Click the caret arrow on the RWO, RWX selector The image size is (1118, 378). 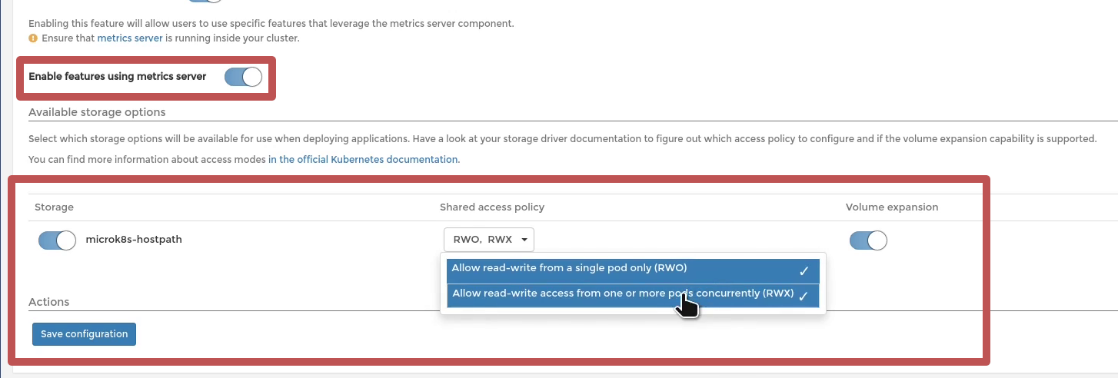[524, 240]
